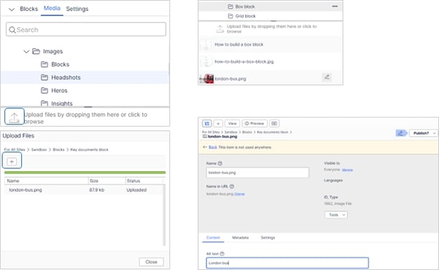Switch to the Content tab
This screenshot has height=270, width=439.
click(213, 238)
